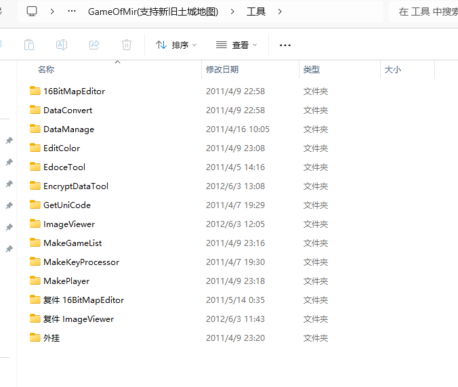The image size is (458, 387).
Task: Click the share toolbar icon
Action: [x=94, y=45]
